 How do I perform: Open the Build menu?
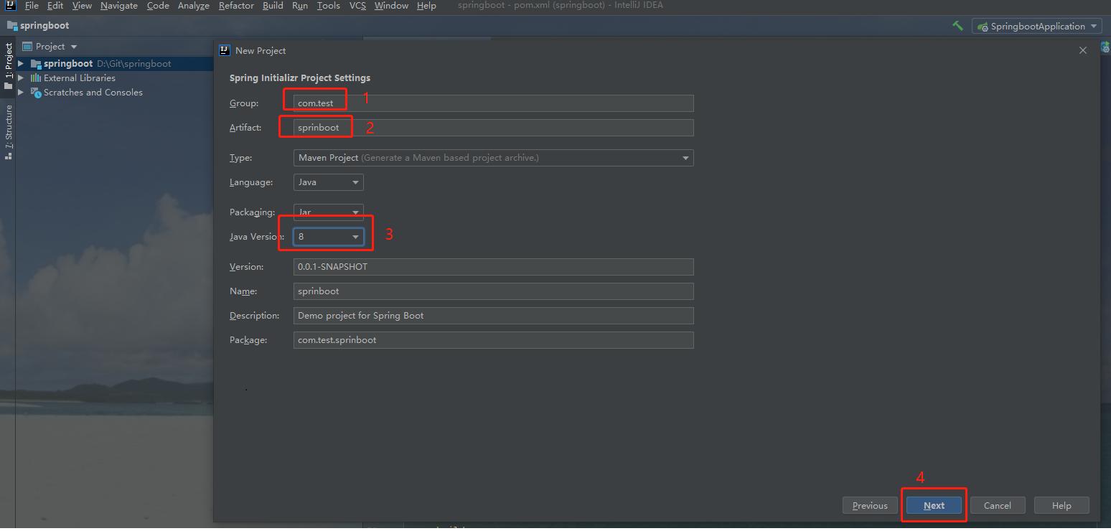pos(273,6)
